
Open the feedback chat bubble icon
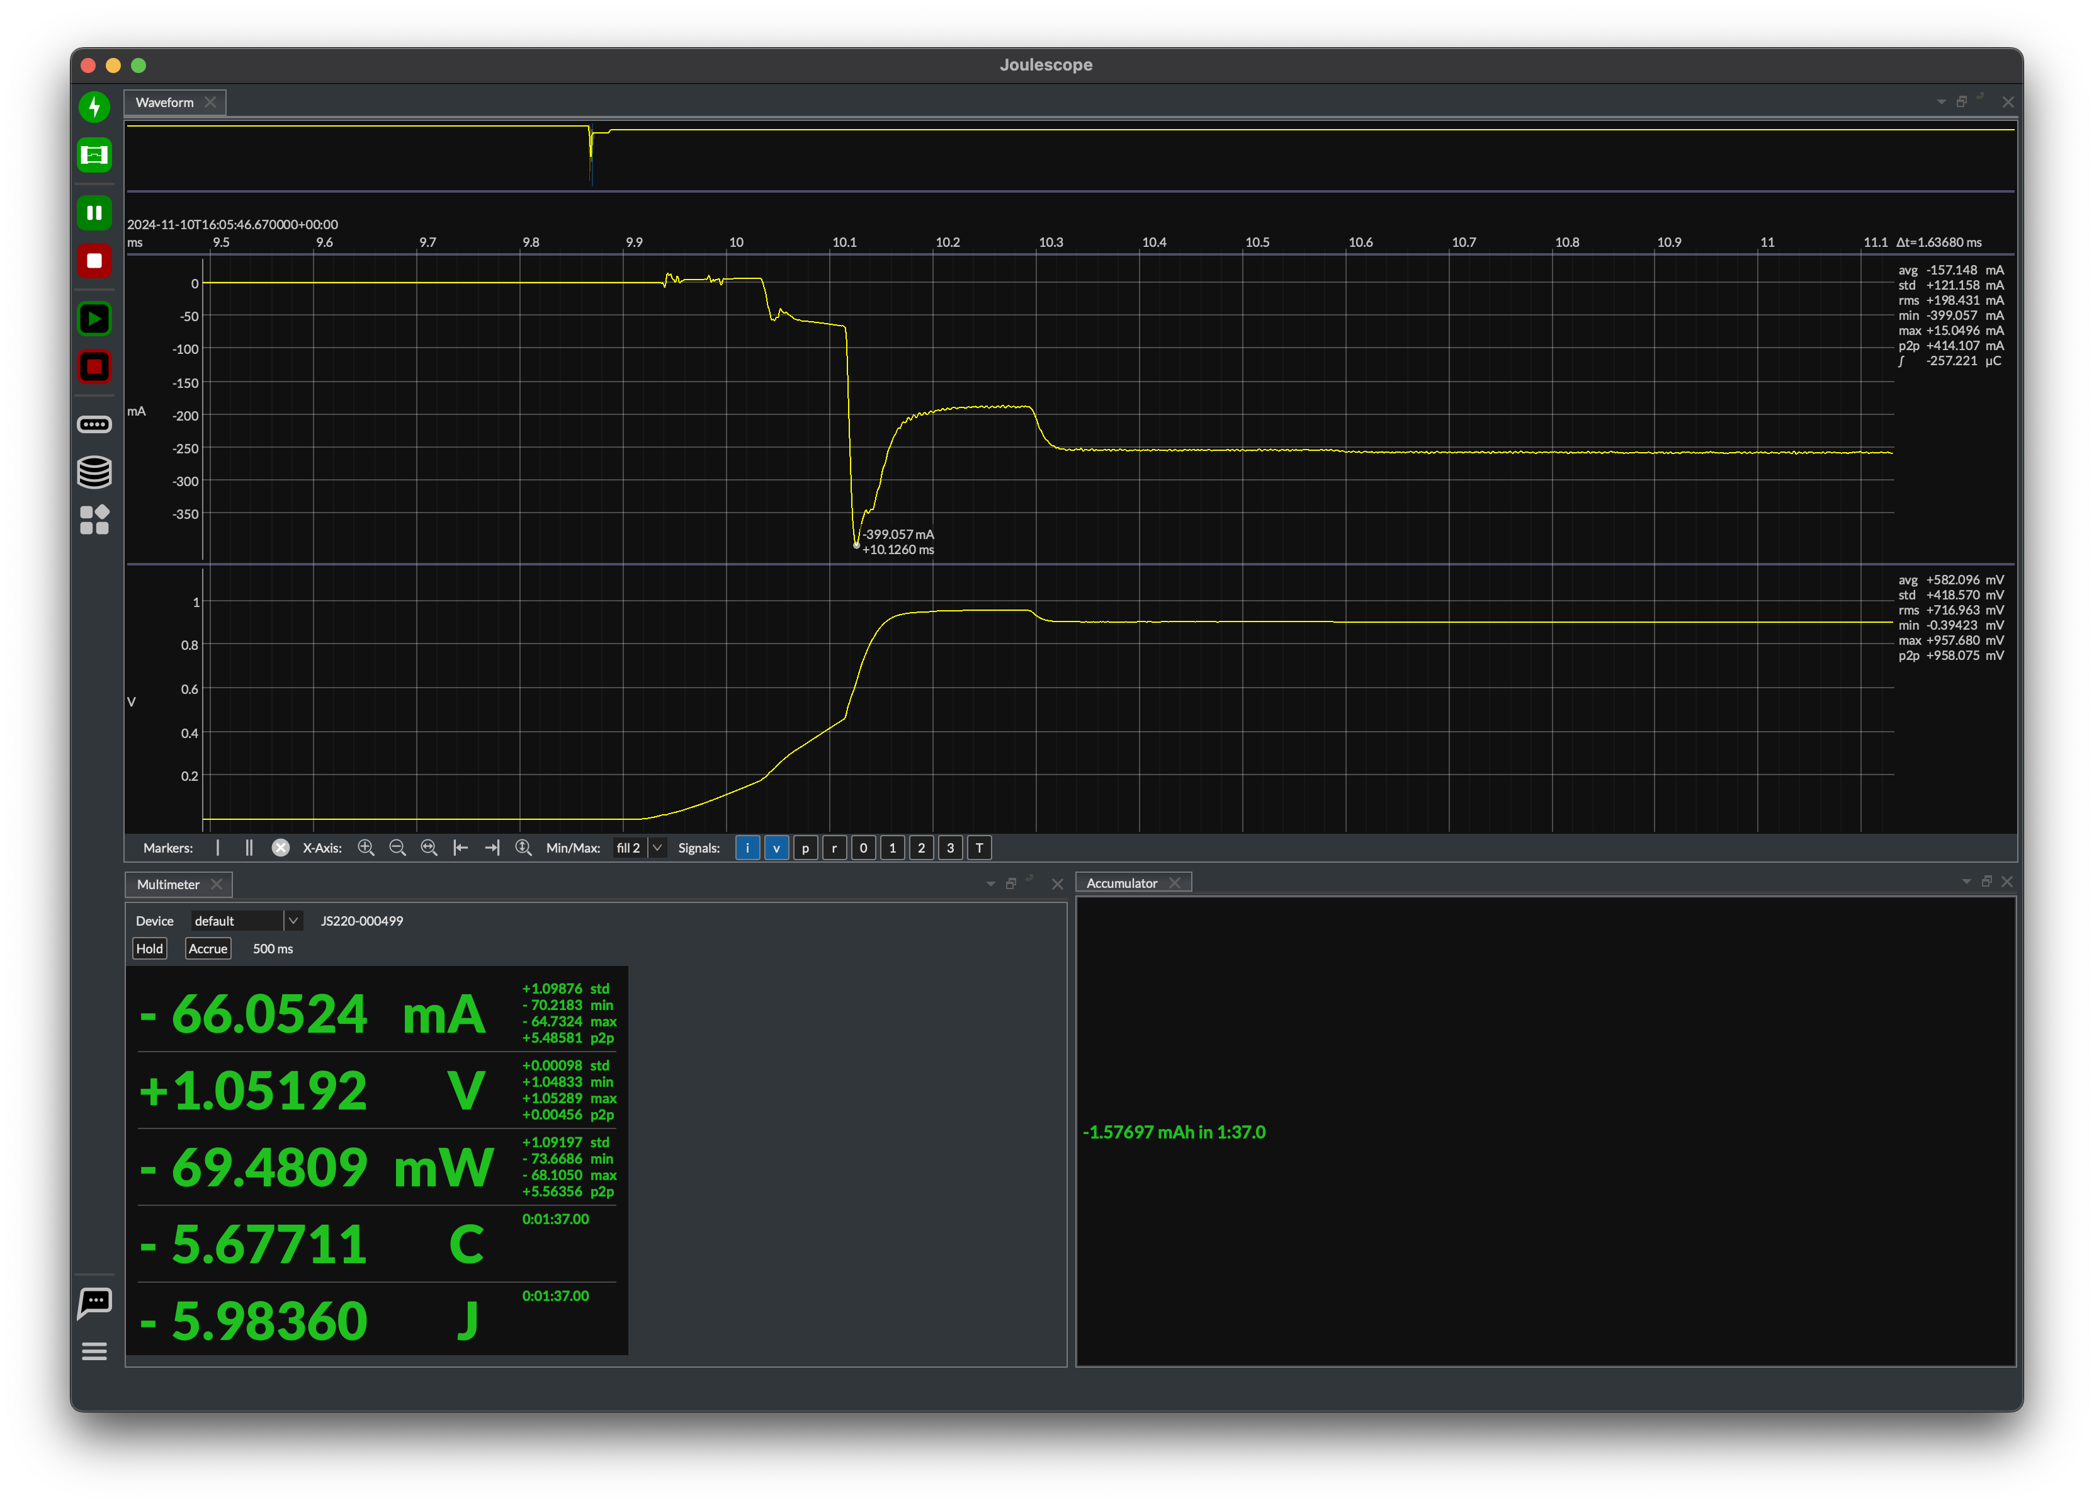(x=94, y=1303)
